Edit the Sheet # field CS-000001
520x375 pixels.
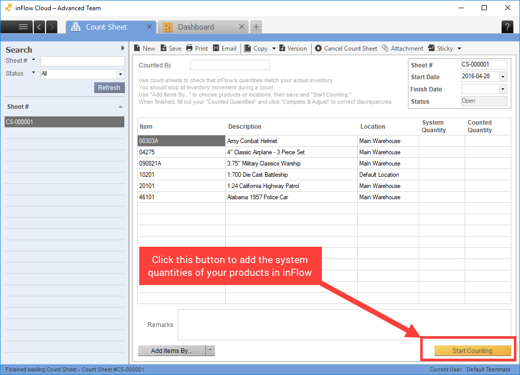pos(484,64)
